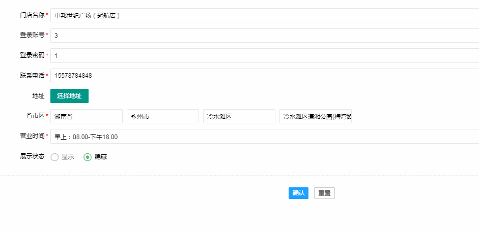Click the 门店名称 store name input field
Viewport: 479px width, 233px height.
265,15
